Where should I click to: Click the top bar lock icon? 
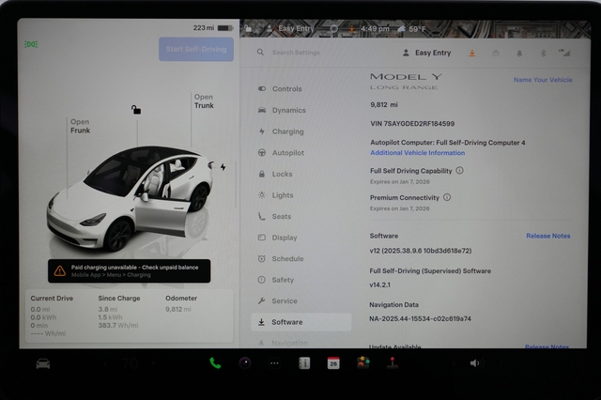click(x=248, y=28)
